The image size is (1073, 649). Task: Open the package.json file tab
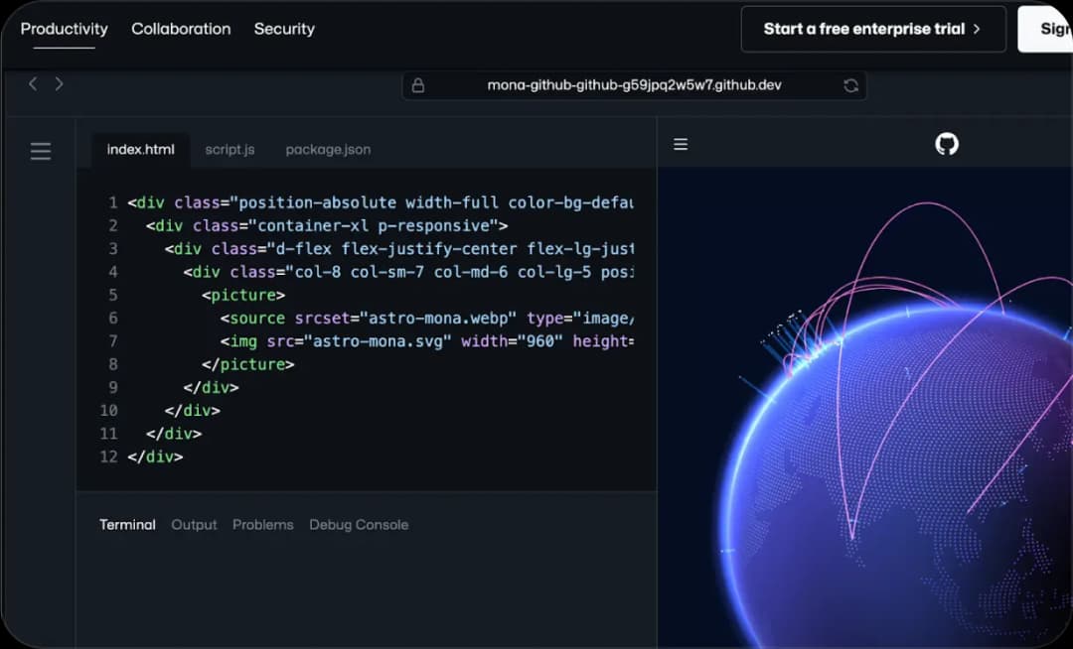tap(328, 150)
